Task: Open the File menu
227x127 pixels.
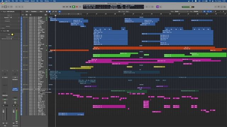Action: tap(13, 1)
